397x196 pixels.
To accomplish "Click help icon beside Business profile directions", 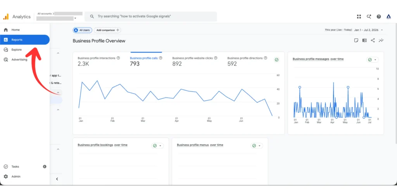I will pyautogui.click(x=265, y=58).
